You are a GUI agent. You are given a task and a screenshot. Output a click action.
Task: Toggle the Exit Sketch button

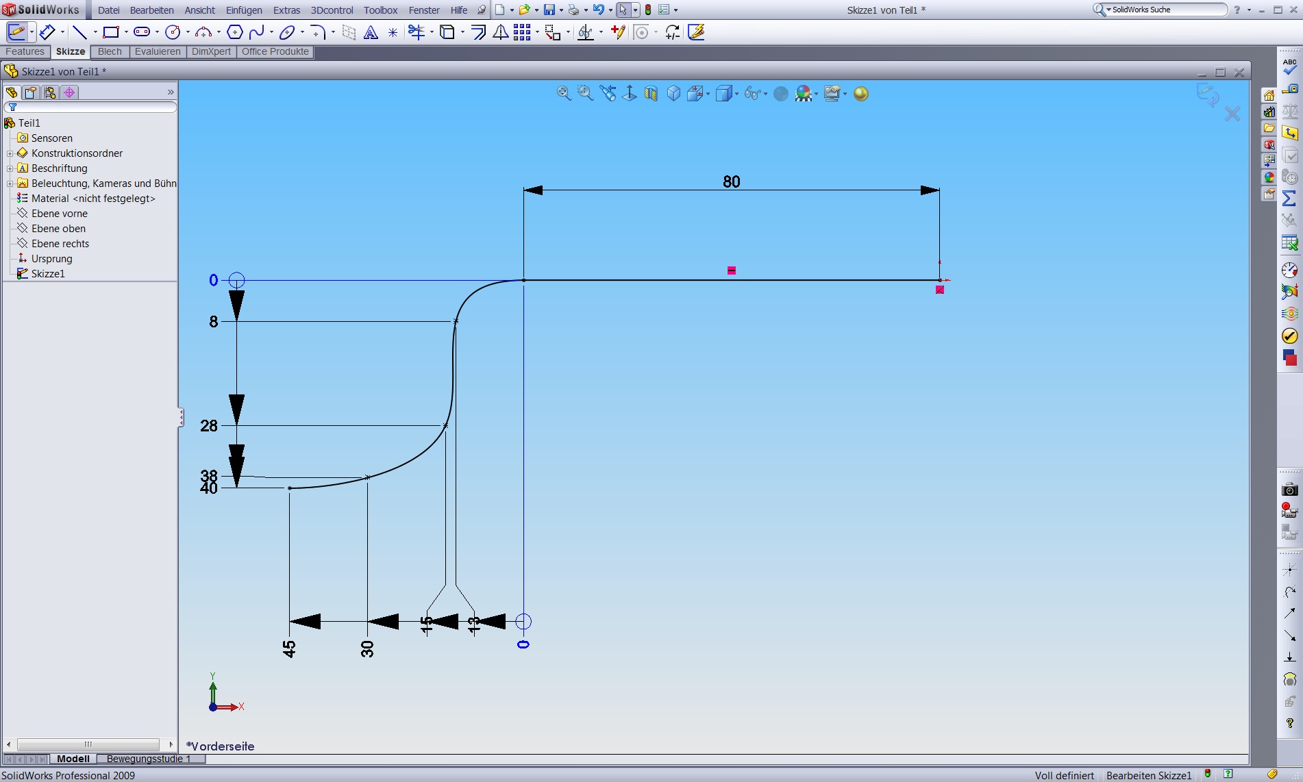point(16,32)
